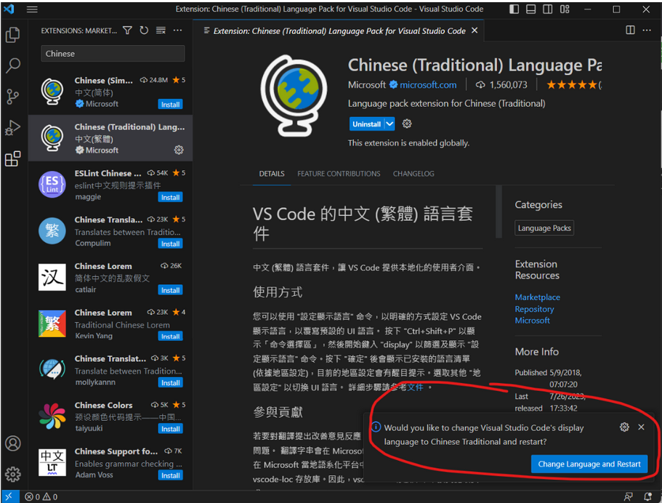Screen dimensions: 662x503
Task: Select Chinese (Simplified) extension entry
Action: click(110, 92)
